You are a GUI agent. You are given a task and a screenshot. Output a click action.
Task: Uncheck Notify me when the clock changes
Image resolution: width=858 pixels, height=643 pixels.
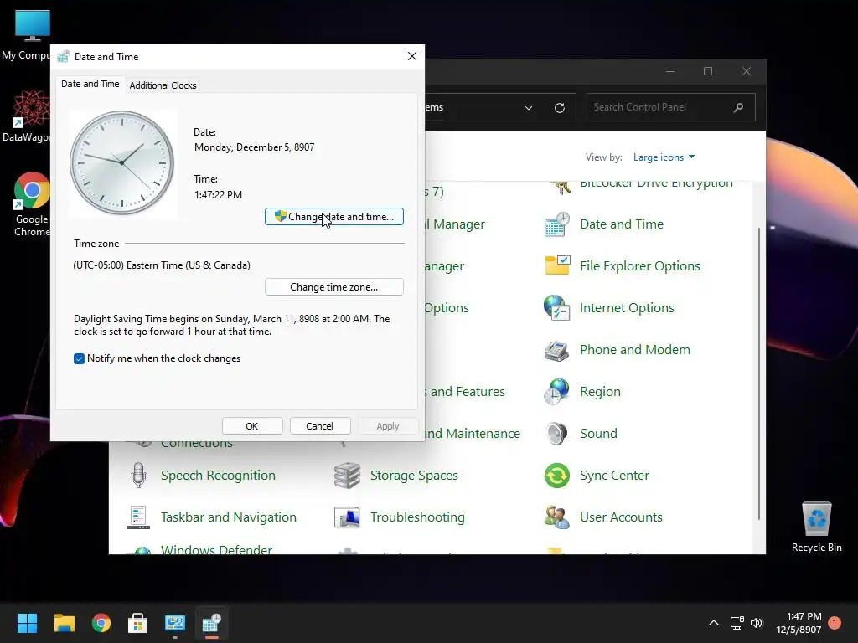point(79,358)
